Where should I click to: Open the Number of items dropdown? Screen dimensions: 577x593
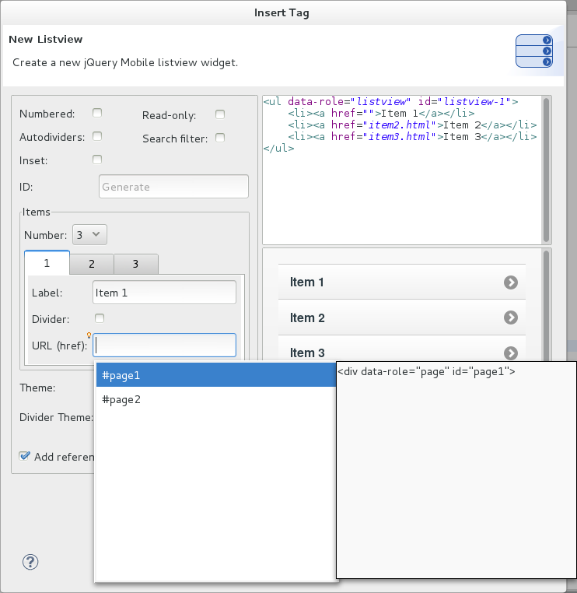point(89,234)
